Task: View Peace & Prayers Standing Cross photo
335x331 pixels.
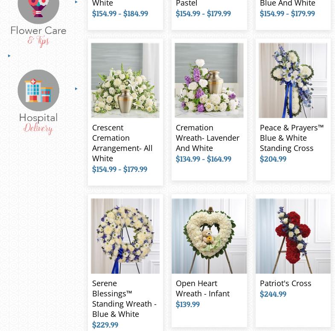Action: (293, 80)
